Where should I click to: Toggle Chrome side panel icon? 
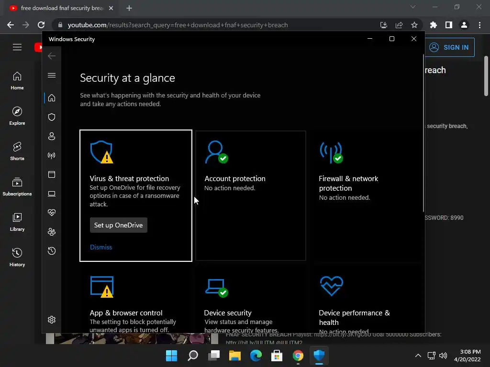449,25
